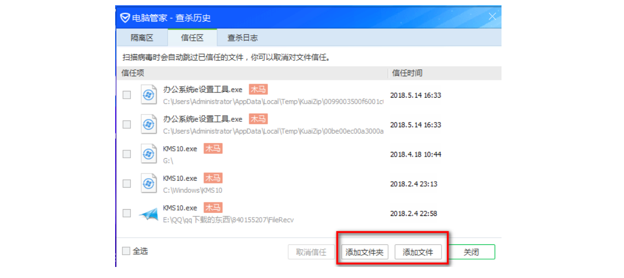Click the 信任项 column header
The image size is (624, 278).
coord(252,73)
